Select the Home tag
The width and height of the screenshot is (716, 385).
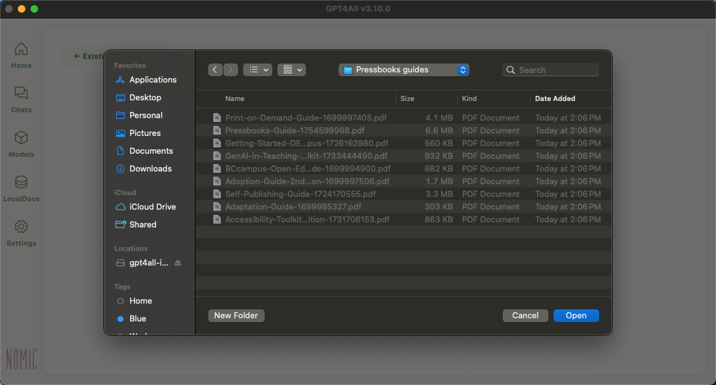138,301
